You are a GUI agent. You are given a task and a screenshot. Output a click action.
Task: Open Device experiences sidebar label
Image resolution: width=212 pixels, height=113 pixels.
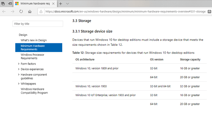(32, 69)
